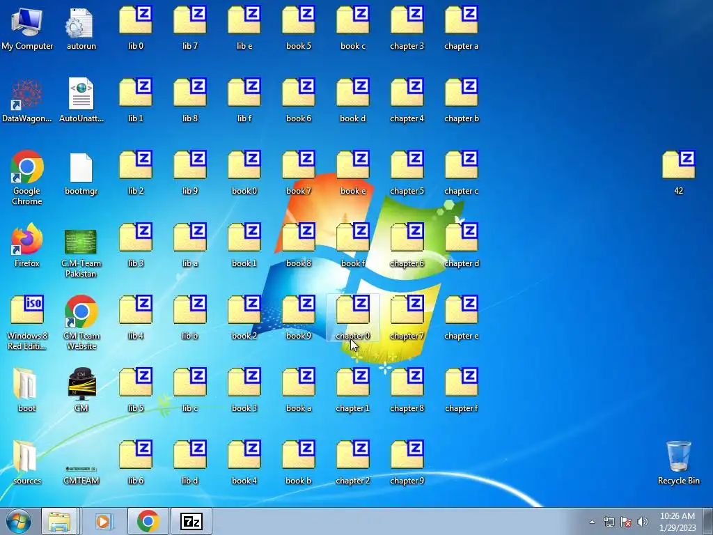Open the Windows Start menu orb
713x535 pixels.
pos(19,521)
